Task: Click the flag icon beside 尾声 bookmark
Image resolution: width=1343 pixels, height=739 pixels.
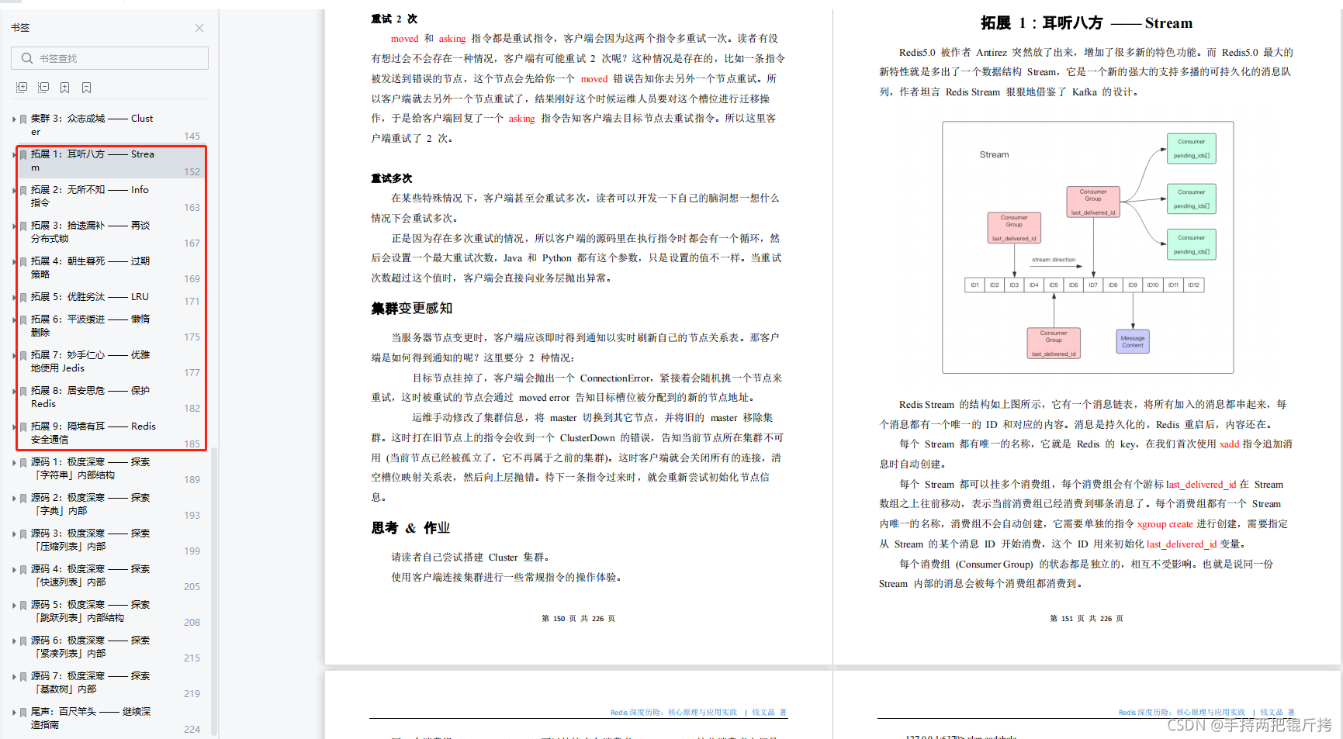Action: [x=22, y=712]
